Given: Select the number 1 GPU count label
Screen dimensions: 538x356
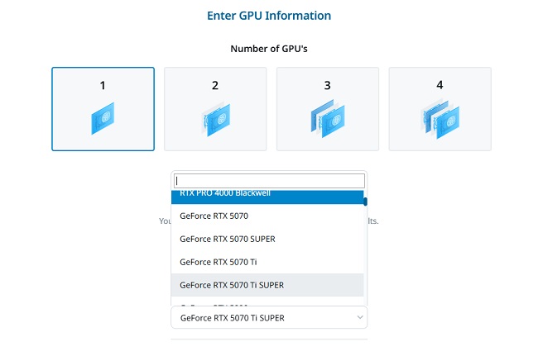Looking at the screenshot, I should (103, 85).
